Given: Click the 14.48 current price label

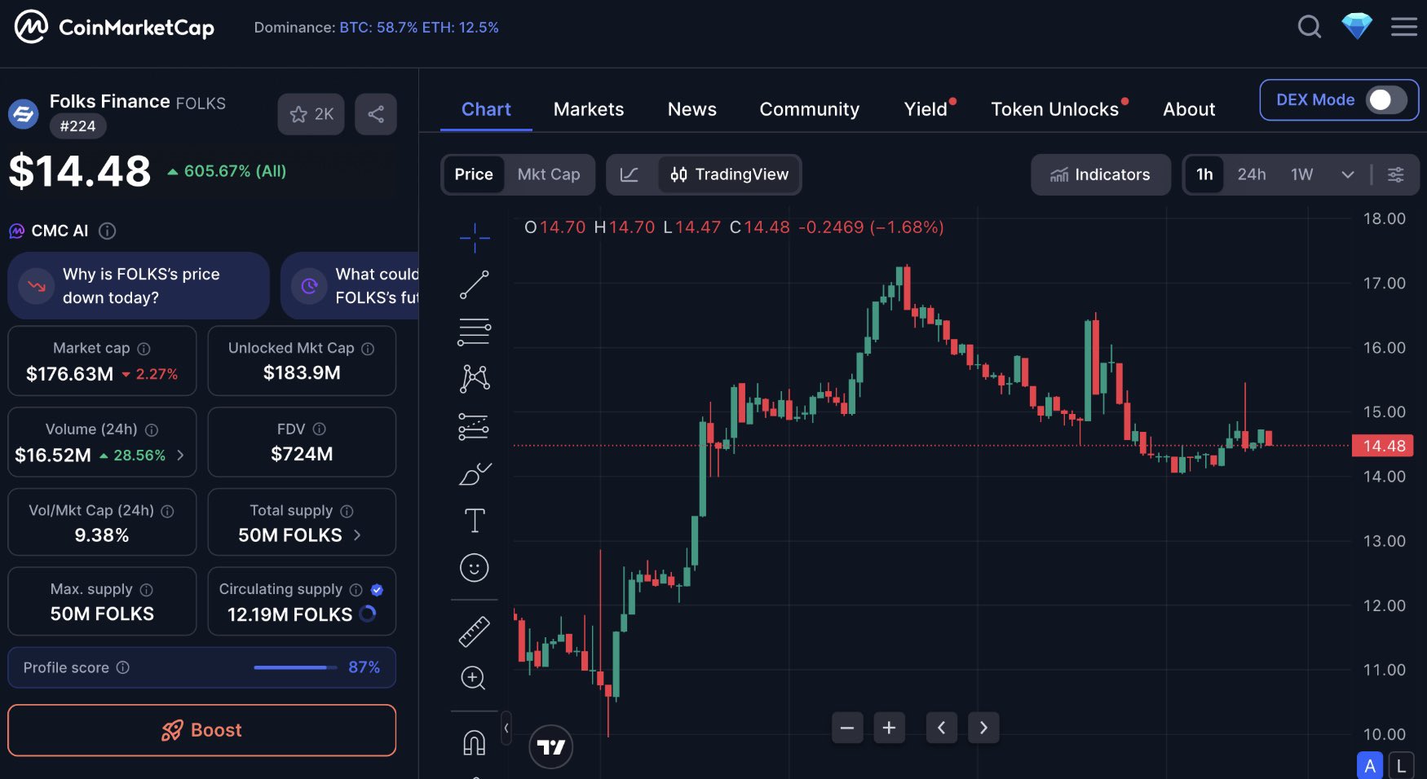Looking at the screenshot, I should [1383, 446].
